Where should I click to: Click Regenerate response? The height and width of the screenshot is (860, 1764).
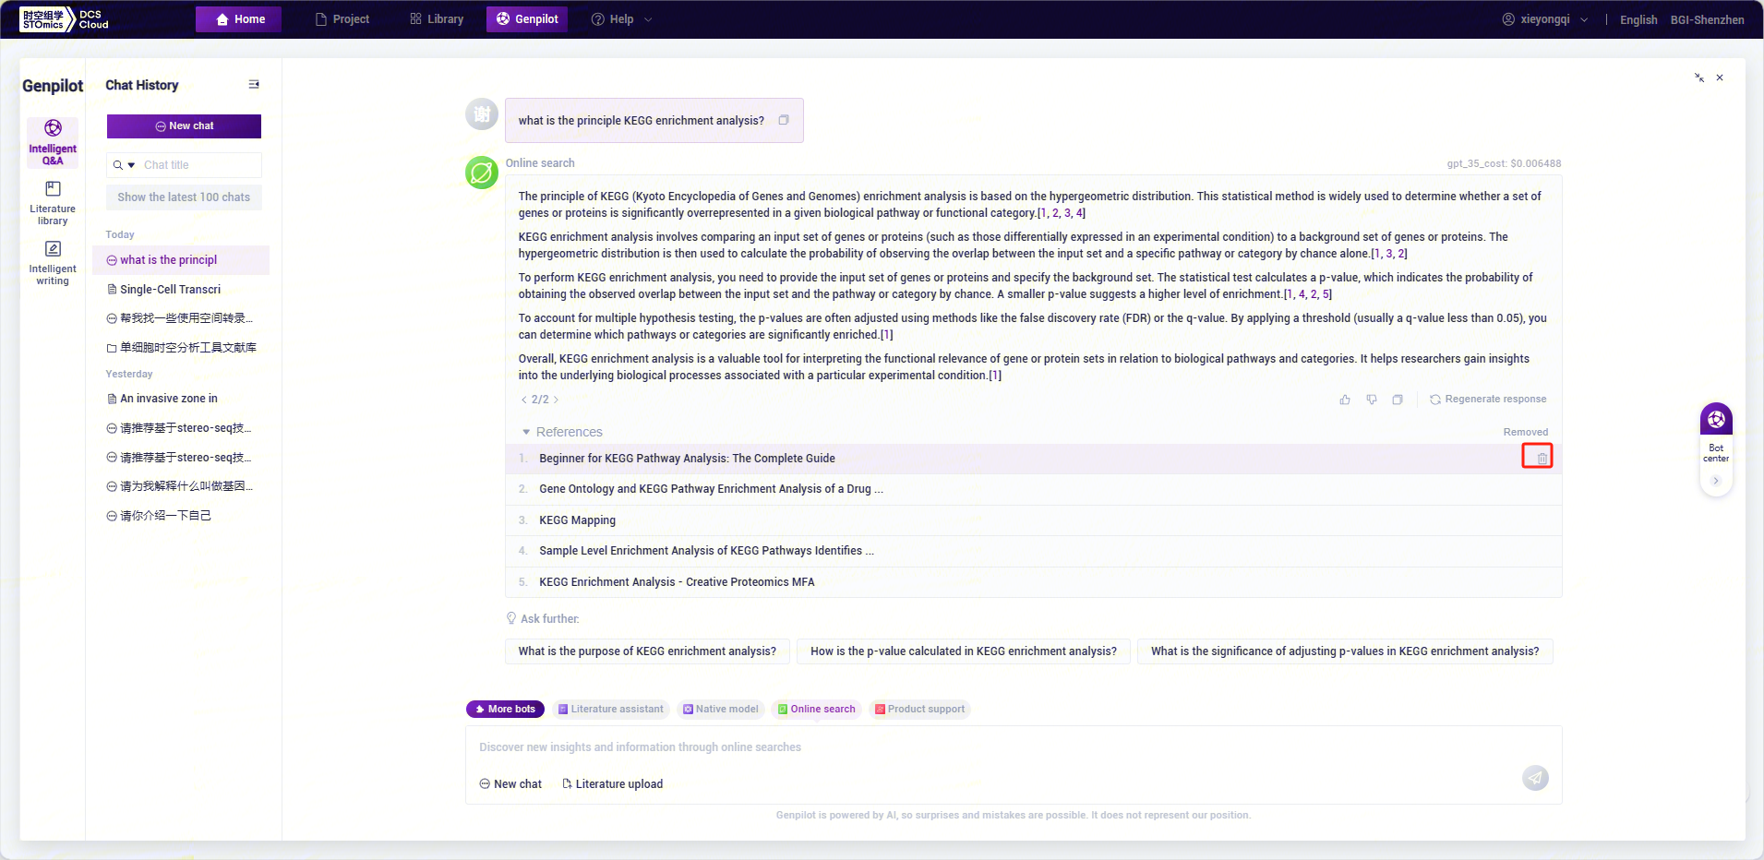[x=1488, y=400]
